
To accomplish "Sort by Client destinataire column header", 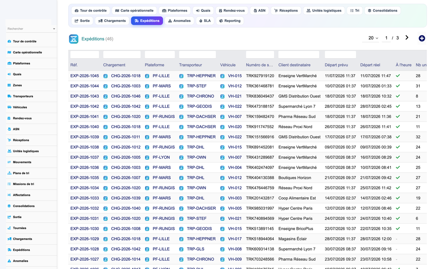I will 294,65.
